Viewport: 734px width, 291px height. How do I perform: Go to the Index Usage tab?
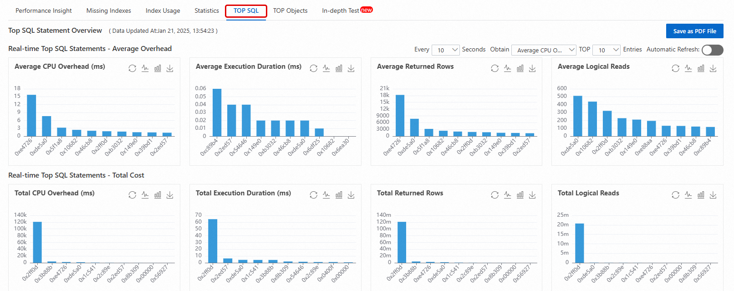pyautogui.click(x=163, y=10)
